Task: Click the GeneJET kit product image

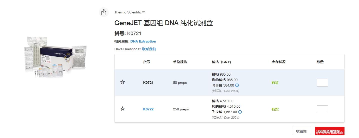Action: point(55,57)
